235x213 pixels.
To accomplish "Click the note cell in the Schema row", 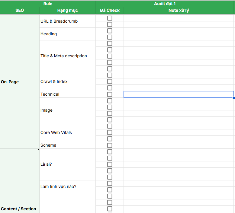I will point(179,145).
